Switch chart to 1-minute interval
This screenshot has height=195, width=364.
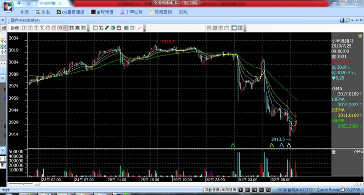pos(25,28)
